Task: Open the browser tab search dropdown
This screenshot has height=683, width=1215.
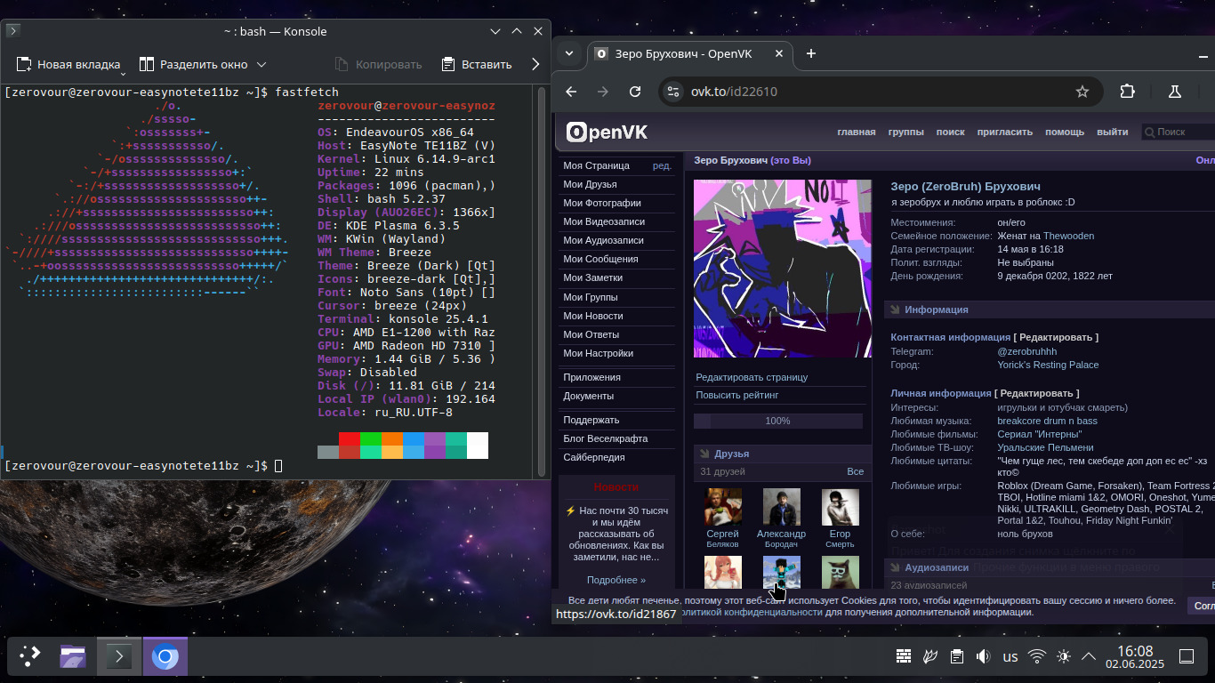Action: [569, 53]
